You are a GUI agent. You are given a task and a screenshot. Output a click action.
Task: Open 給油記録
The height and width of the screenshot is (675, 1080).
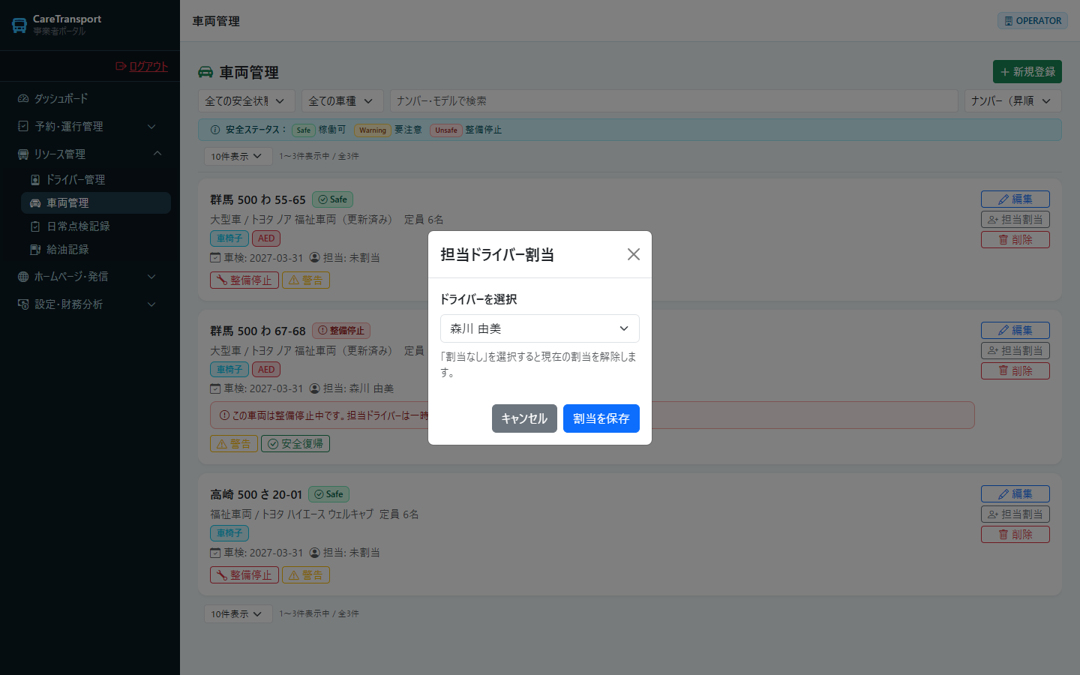tap(96, 249)
